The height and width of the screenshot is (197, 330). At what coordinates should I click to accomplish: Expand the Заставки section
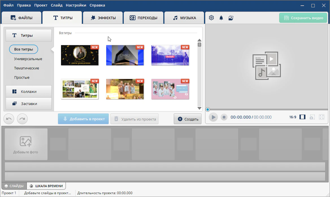(29, 104)
